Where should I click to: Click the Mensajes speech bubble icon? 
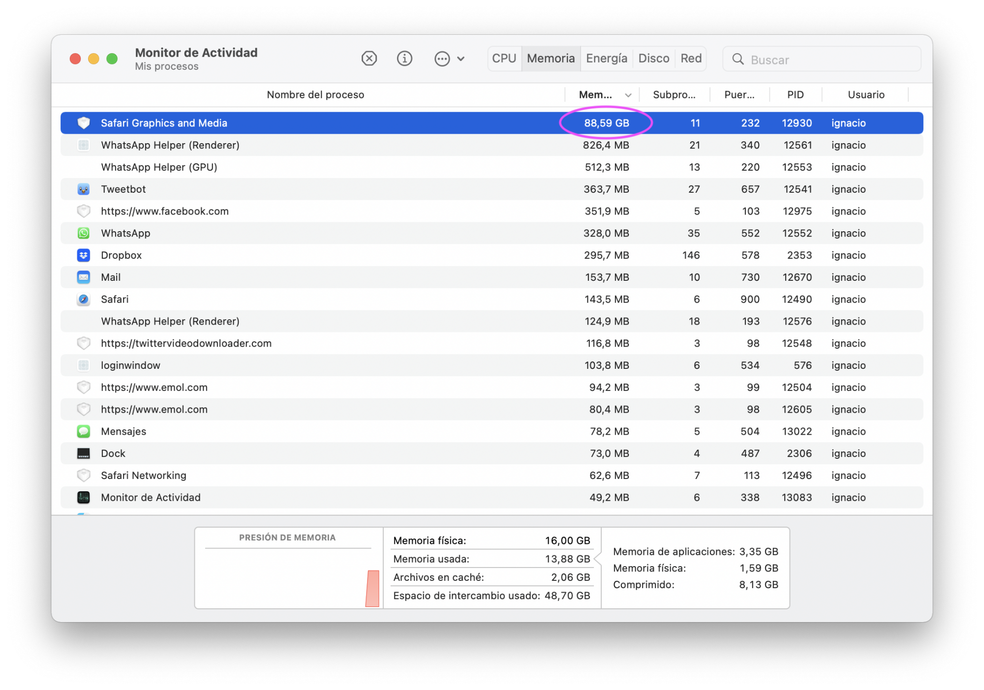pos(84,431)
